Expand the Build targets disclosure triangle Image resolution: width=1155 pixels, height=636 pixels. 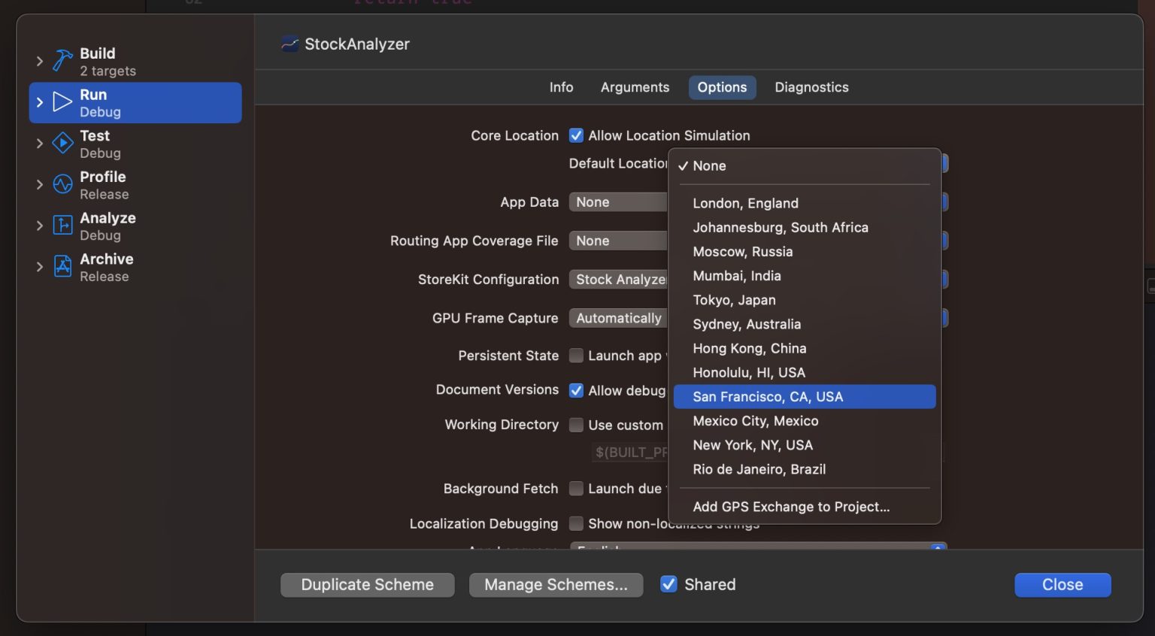[x=40, y=62]
